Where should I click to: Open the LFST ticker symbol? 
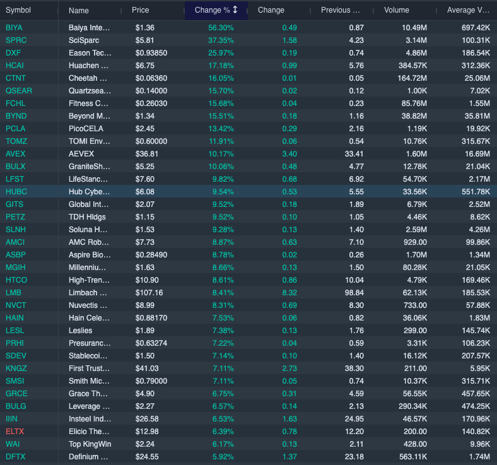[x=15, y=179]
